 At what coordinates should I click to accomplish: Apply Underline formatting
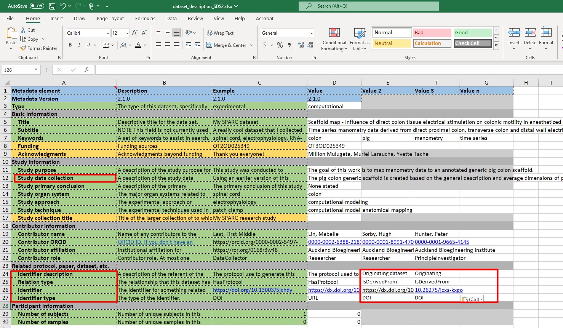pos(88,45)
